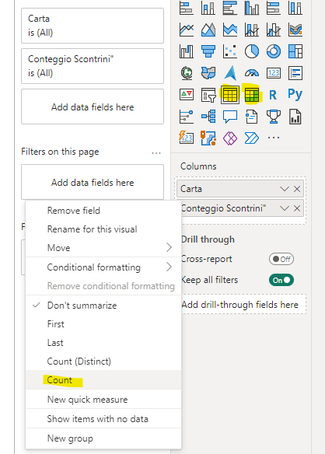Insert the smart narrative visual
Viewport: 325px width, 454px height.
[x=252, y=117]
